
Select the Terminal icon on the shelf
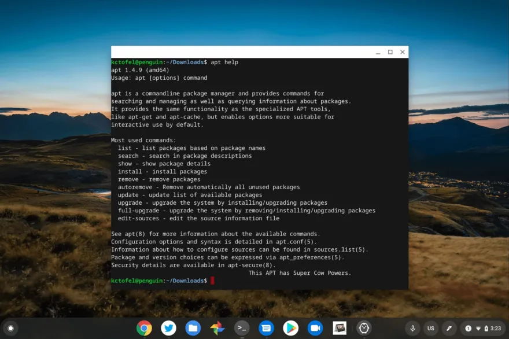point(242,328)
